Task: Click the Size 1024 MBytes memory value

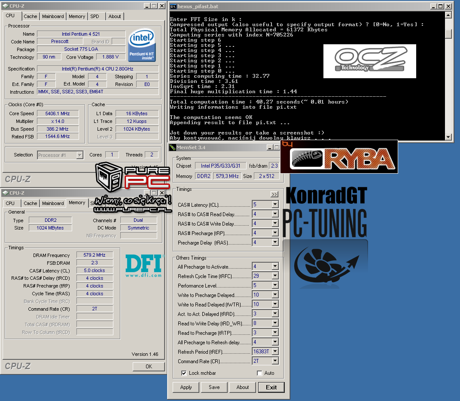Action: click(50, 228)
